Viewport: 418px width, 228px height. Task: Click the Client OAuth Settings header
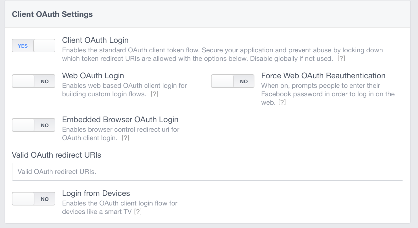52,14
